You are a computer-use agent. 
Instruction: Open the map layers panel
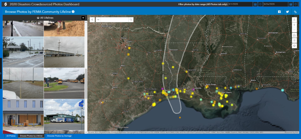(x=294, y=46)
